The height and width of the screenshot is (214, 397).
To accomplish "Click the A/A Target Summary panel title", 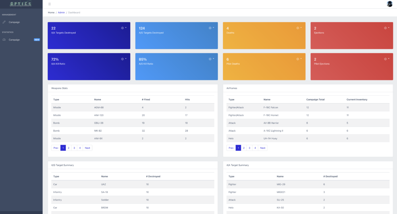I will (237, 165).
